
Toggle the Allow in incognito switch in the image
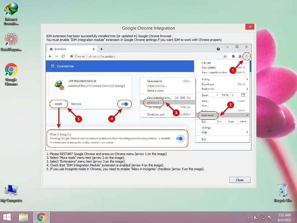(179, 139)
